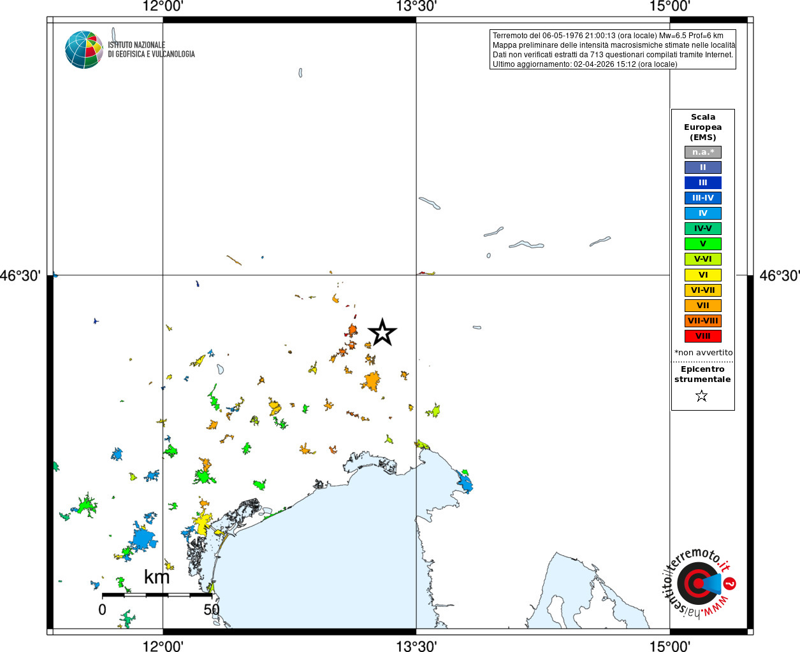Viewport: 800px width, 652px height.
Task: Select the orange intensity VII legend swatch
Action: 703,306
